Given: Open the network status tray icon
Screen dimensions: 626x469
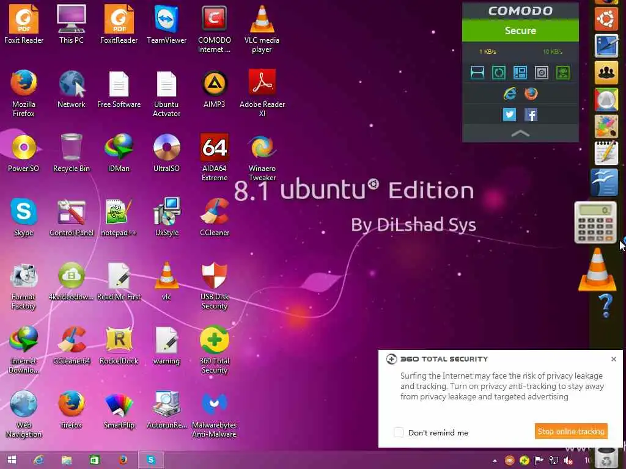Looking at the screenshot, I should coord(554,460).
